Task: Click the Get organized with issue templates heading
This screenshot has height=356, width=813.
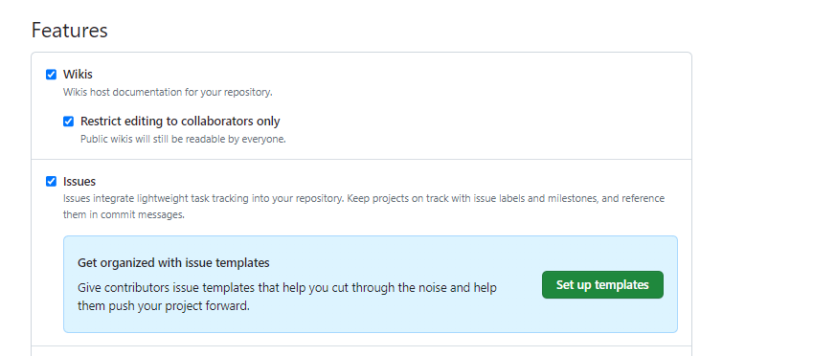Action: pos(173,263)
